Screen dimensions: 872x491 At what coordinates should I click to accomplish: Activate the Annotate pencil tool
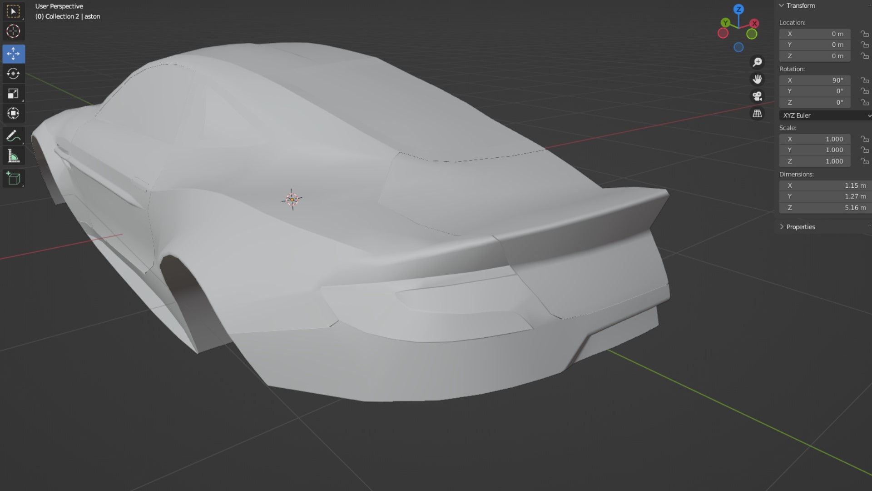tap(13, 136)
